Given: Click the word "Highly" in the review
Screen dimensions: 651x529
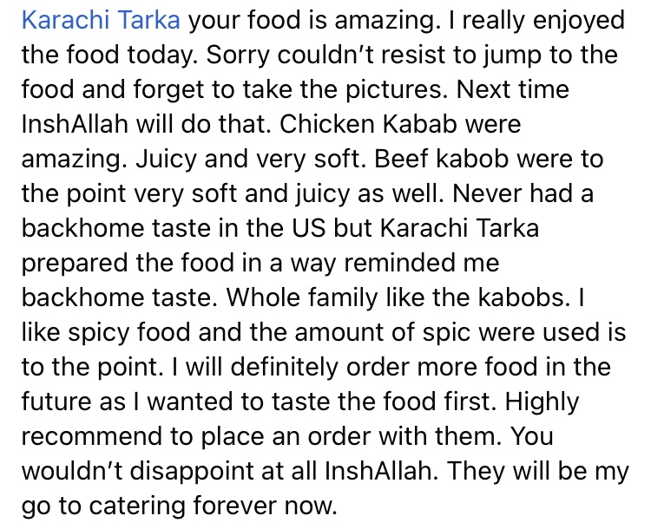Looking at the screenshot, I should tap(542, 402).
